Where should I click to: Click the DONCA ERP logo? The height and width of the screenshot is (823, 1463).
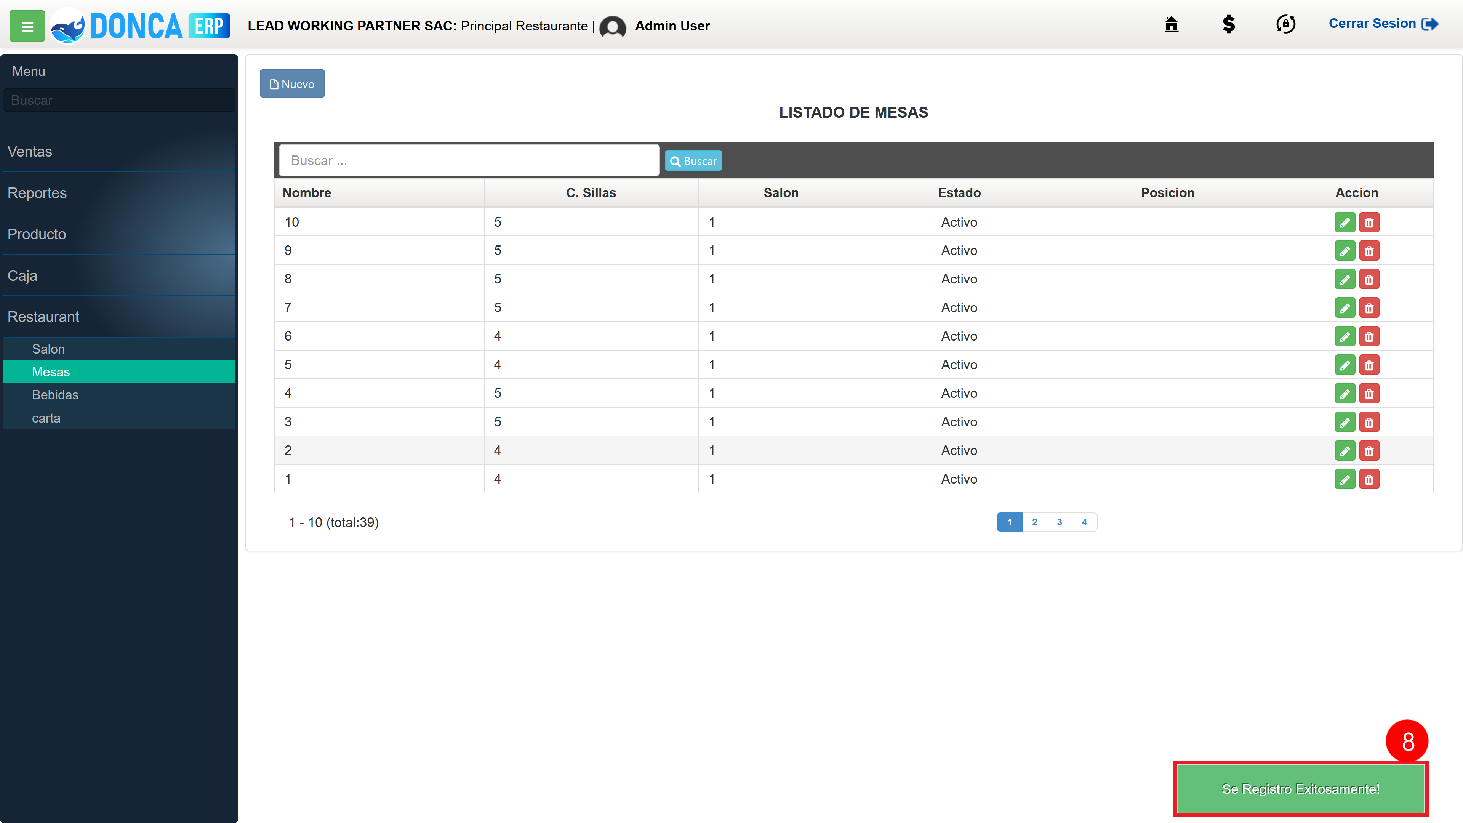[140, 26]
